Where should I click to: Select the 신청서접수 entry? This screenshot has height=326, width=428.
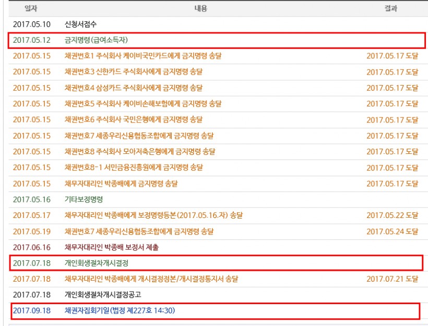pyautogui.click(x=80, y=25)
